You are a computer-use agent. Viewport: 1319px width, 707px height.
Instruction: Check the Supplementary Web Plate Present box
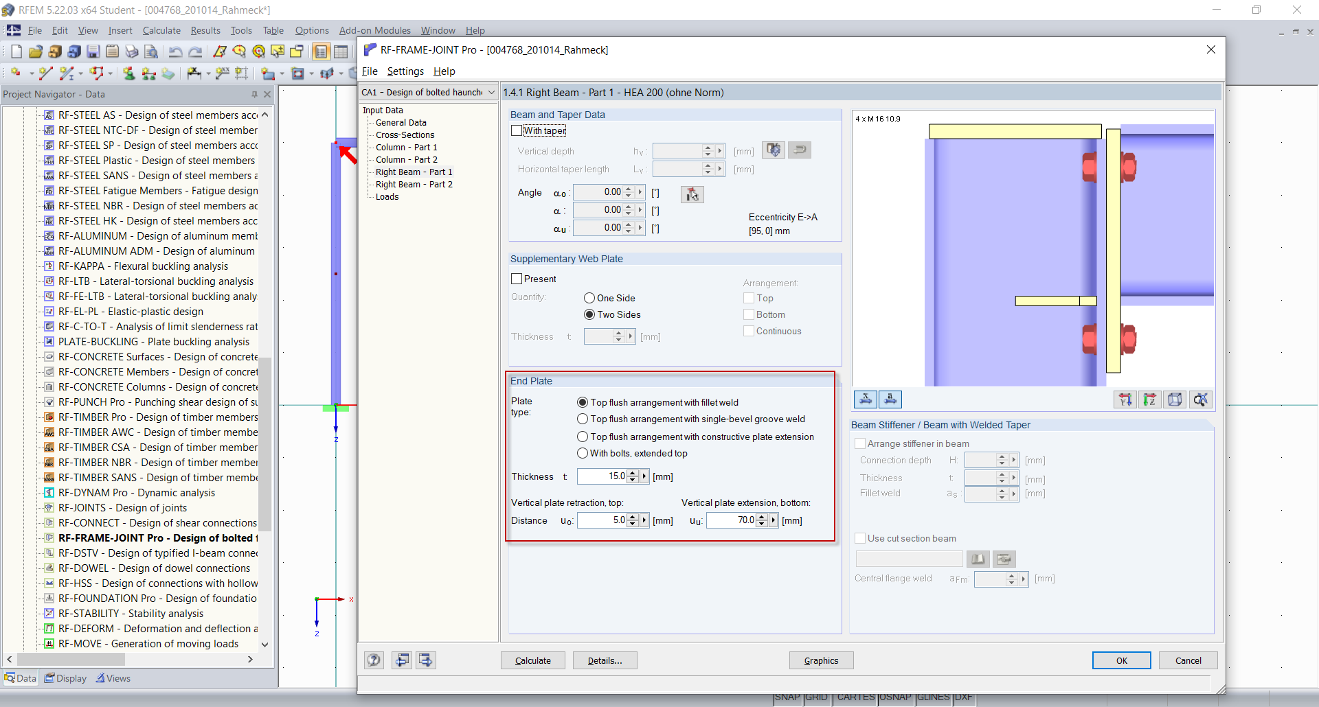point(517,279)
